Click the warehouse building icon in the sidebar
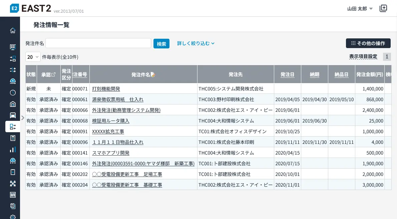397x219 pixels. coord(13,104)
